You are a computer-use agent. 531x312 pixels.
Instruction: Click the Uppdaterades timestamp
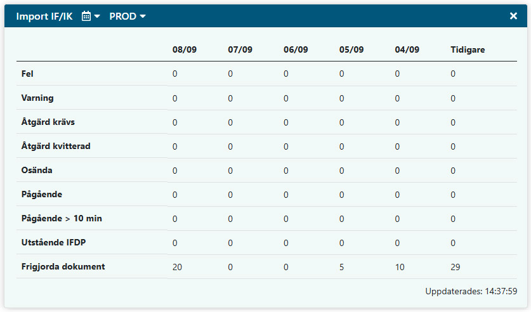[471, 291]
